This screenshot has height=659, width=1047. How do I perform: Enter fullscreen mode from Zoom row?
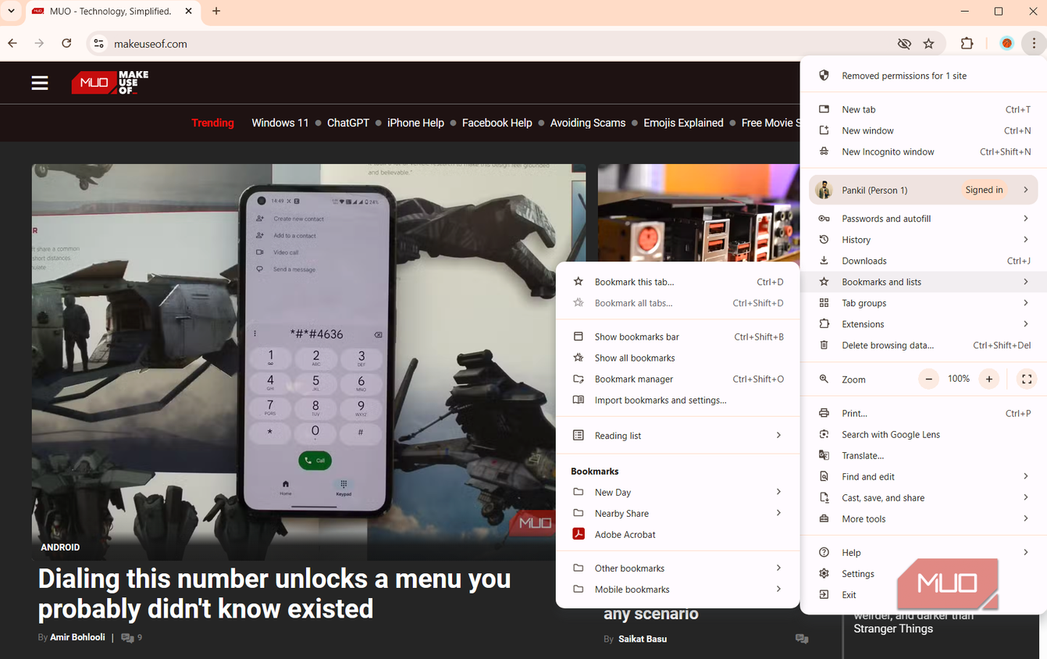(1027, 379)
